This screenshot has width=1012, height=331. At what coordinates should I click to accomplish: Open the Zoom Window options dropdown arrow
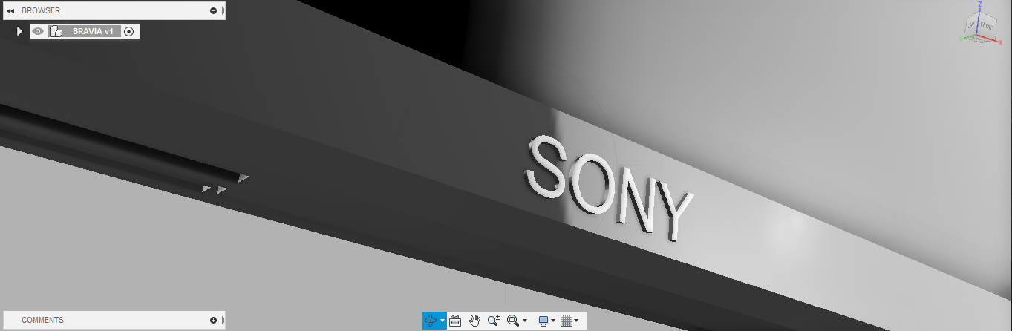[525, 321]
